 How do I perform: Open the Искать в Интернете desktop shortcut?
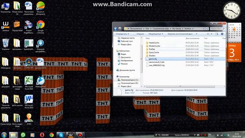41,8
